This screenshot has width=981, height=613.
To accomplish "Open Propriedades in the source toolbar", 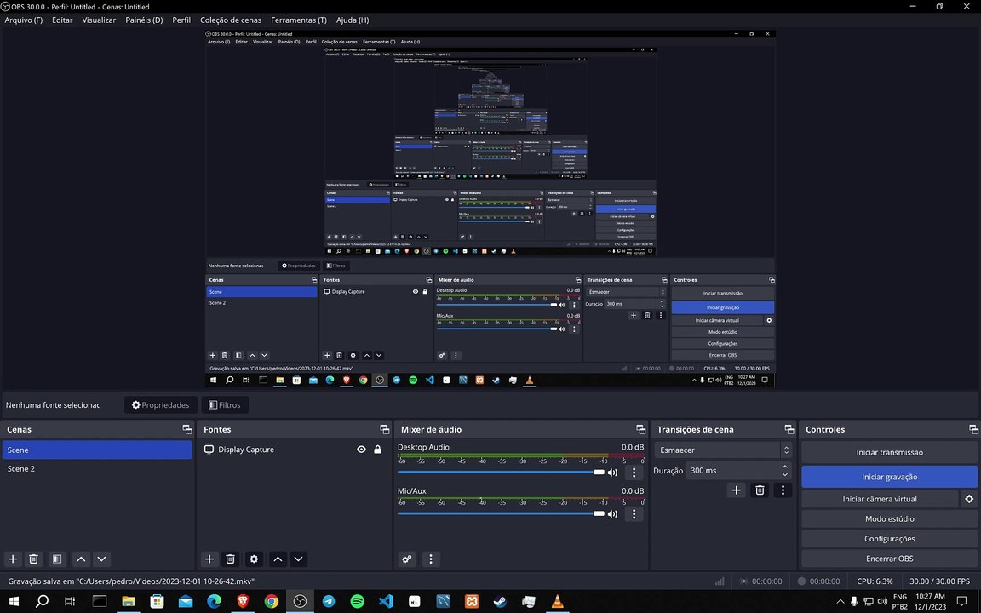I will click(x=161, y=404).
